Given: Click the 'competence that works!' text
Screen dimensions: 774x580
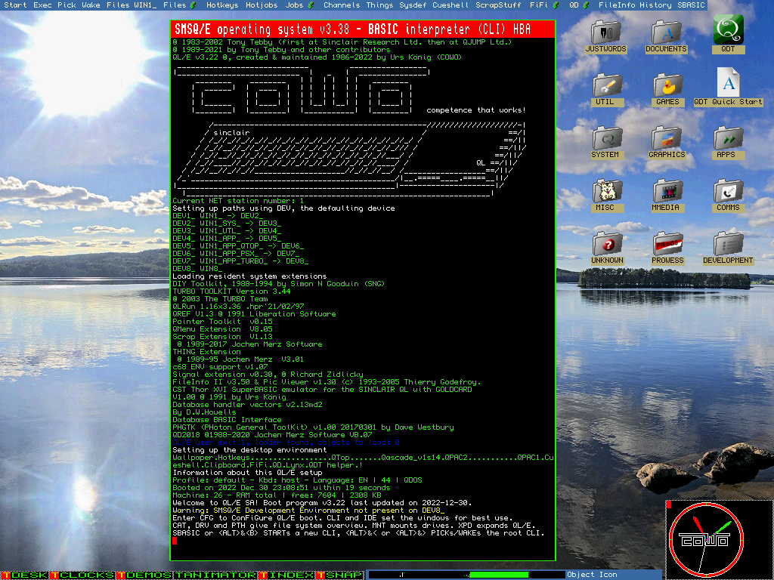Looking at the screenshot, I should (476, 110).
